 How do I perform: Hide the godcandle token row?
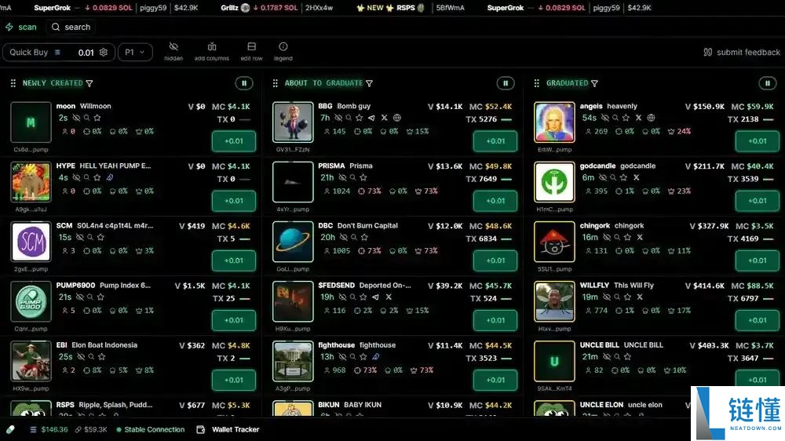coord(603,177)
